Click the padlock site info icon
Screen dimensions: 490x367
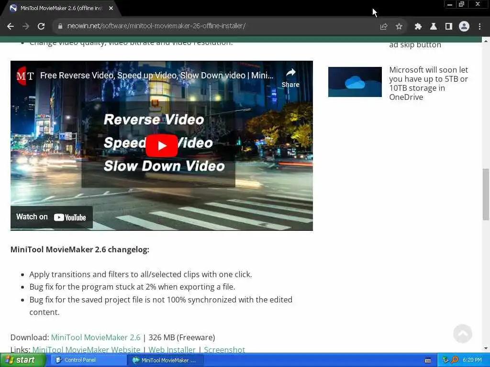pyautogui.click(x=60, y=26)
